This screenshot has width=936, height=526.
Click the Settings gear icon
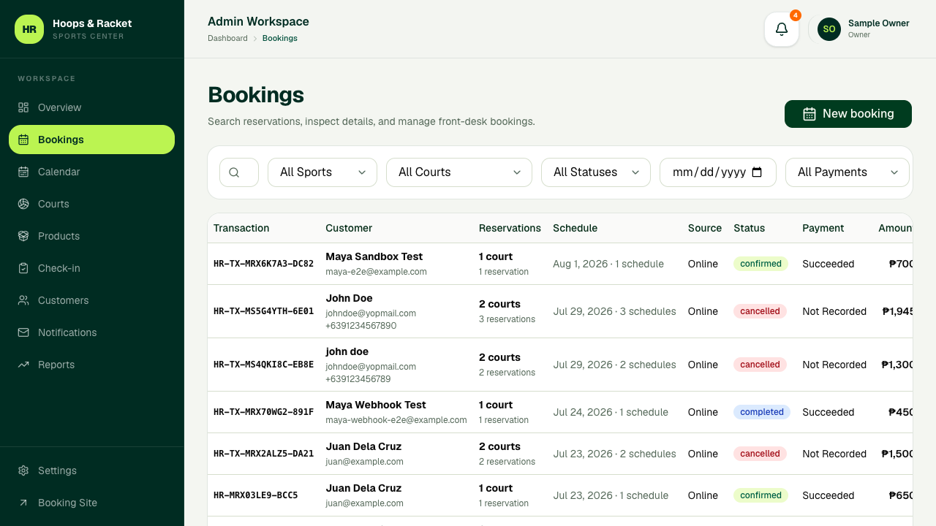tap(23, 470)
